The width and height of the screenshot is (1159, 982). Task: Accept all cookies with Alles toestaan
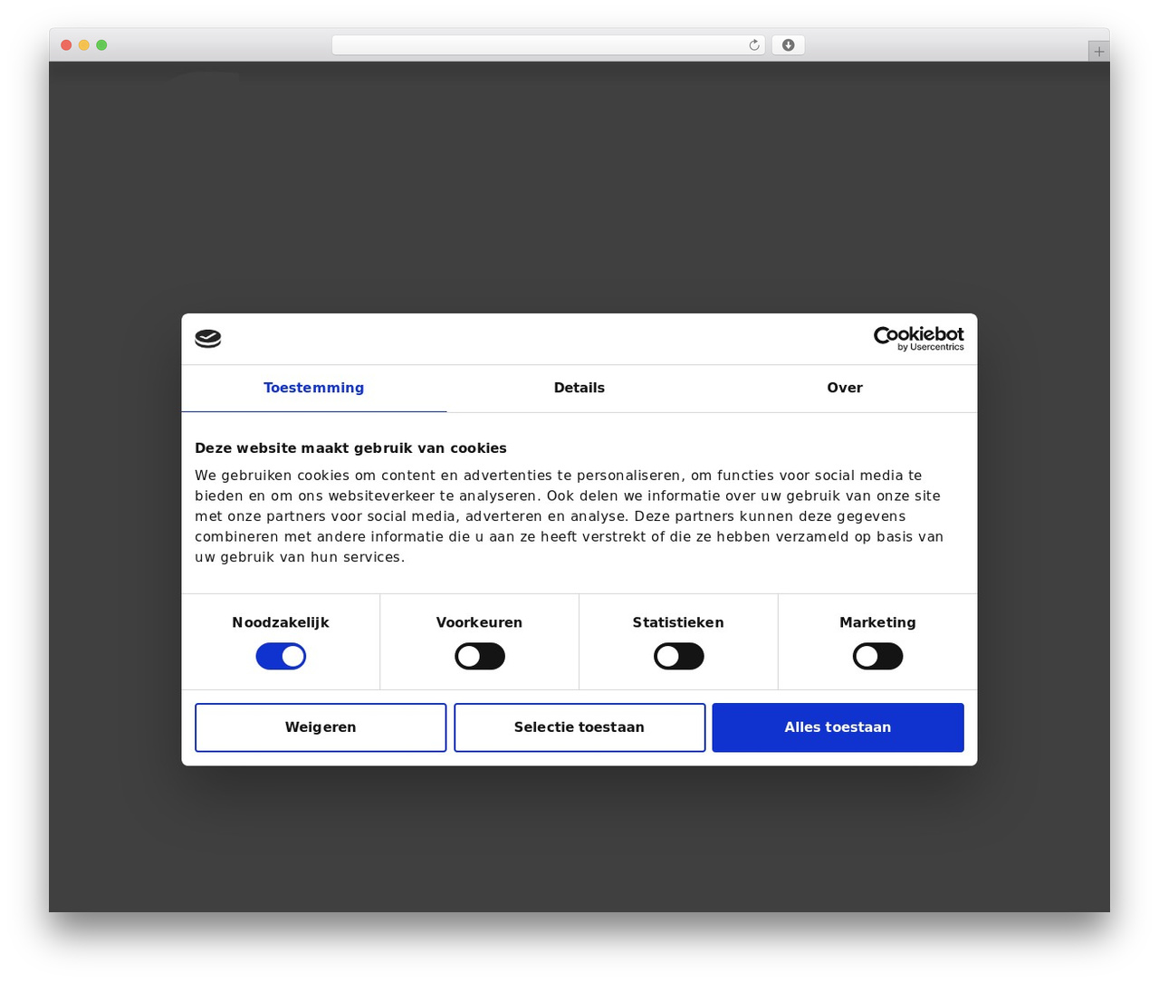click(x=838, y=727)
